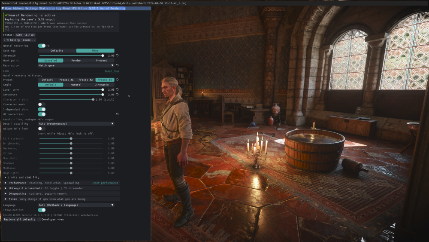
Task: Toggle the Neural Rendering switch
Action: point(42,46)
